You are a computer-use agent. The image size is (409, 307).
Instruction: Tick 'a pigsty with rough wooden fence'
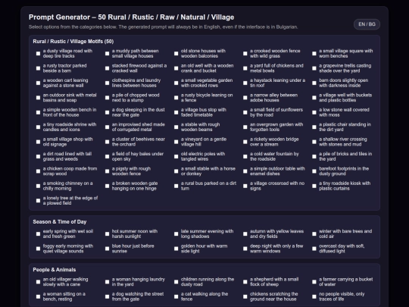coord(108,171)
